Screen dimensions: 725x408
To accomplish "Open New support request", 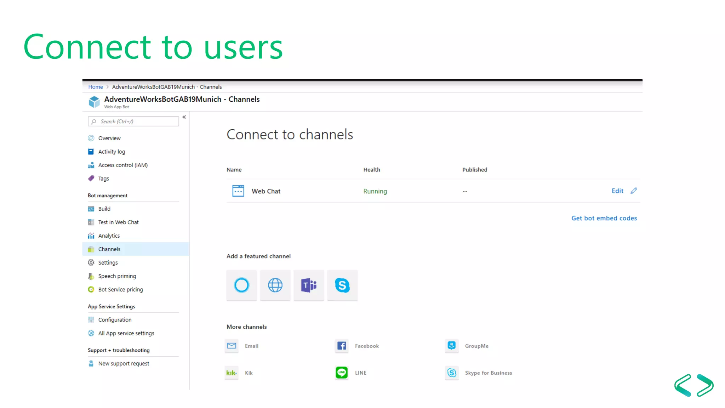I will coord(124,364).
